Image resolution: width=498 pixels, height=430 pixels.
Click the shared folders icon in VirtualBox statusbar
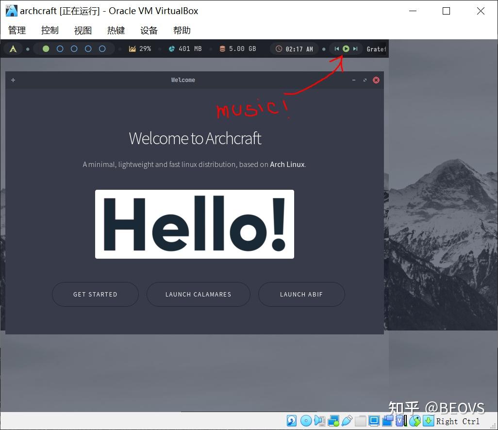pos(361,421)
